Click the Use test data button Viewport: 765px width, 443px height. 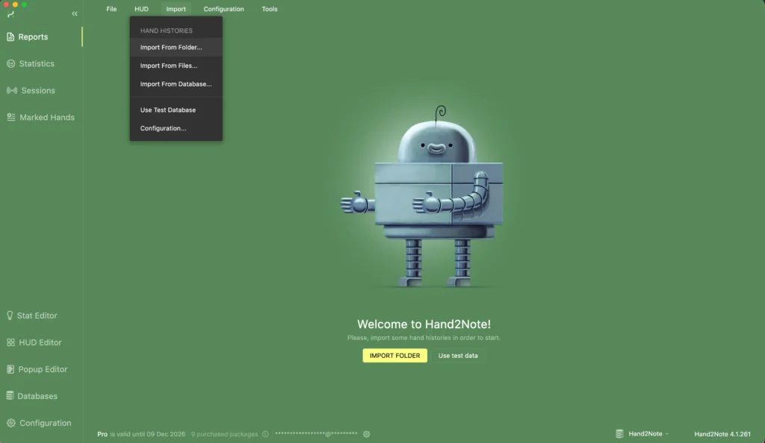(x=458, y=356)
